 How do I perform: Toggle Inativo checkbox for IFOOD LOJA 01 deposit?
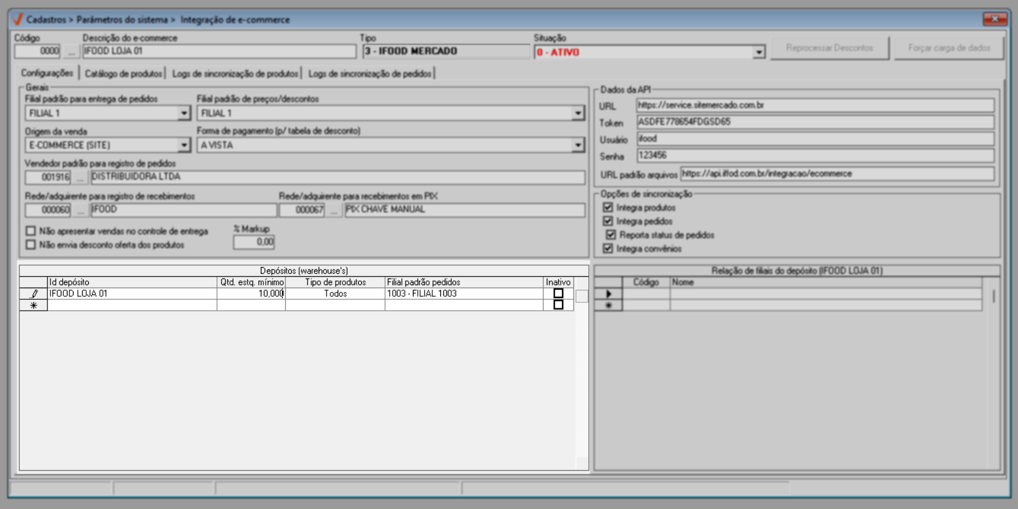click(558, 293)
